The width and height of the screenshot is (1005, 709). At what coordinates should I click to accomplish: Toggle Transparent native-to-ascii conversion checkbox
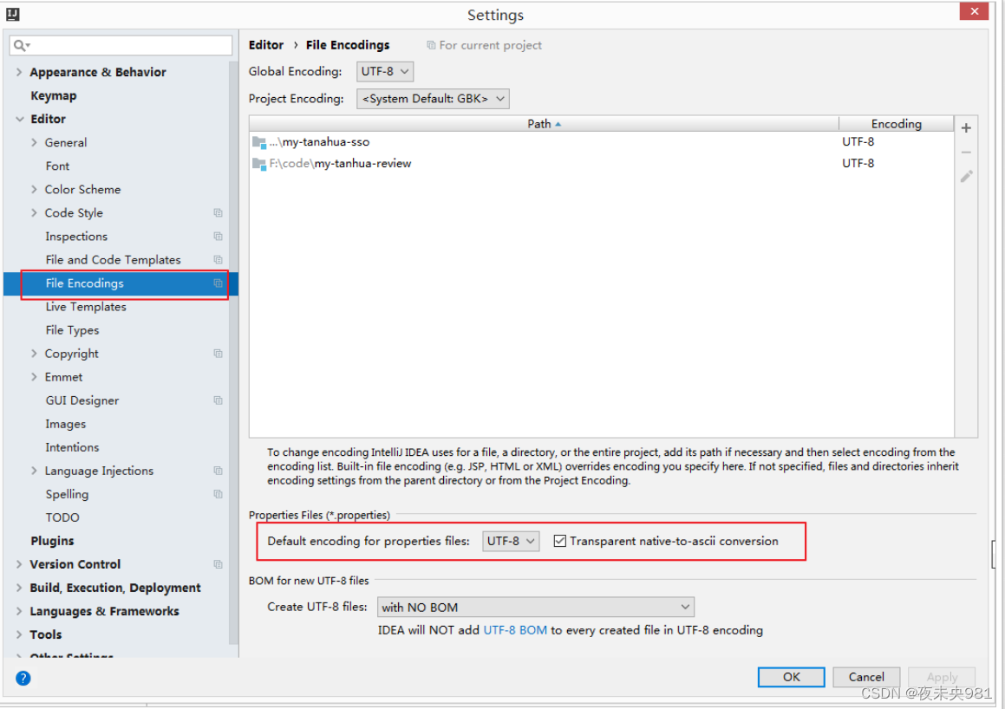(x=559, y=541)
